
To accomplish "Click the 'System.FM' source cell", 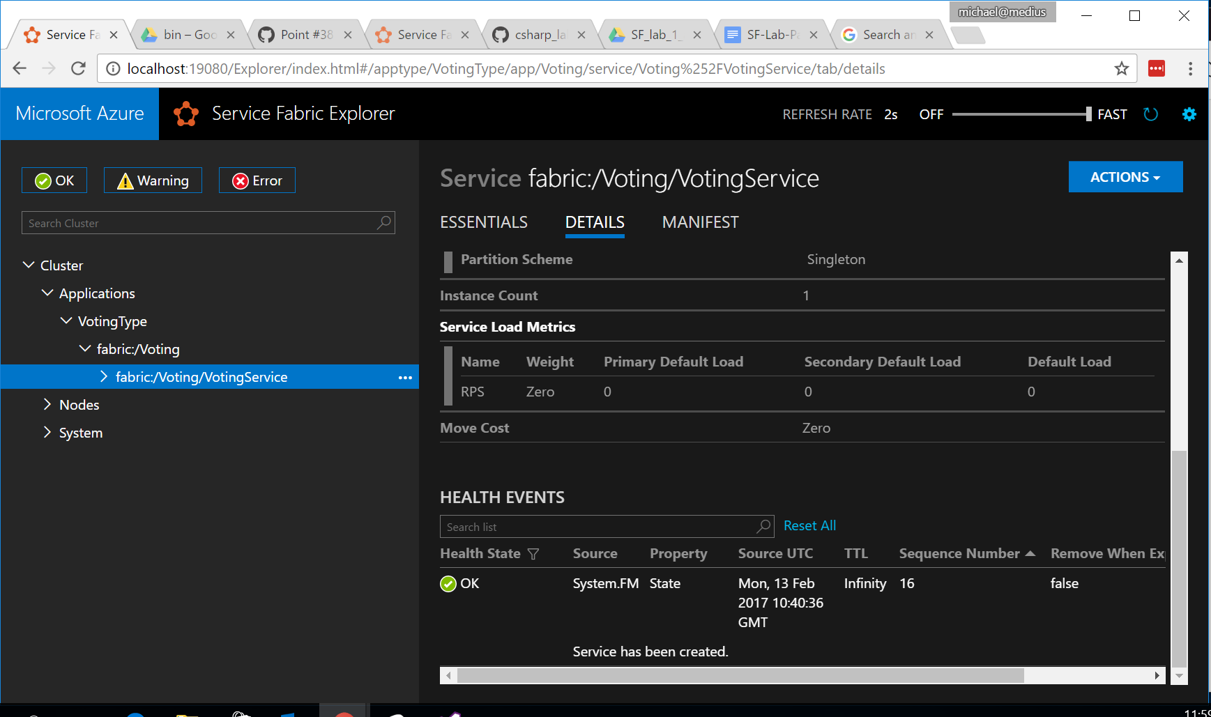I will pos(606,583).
